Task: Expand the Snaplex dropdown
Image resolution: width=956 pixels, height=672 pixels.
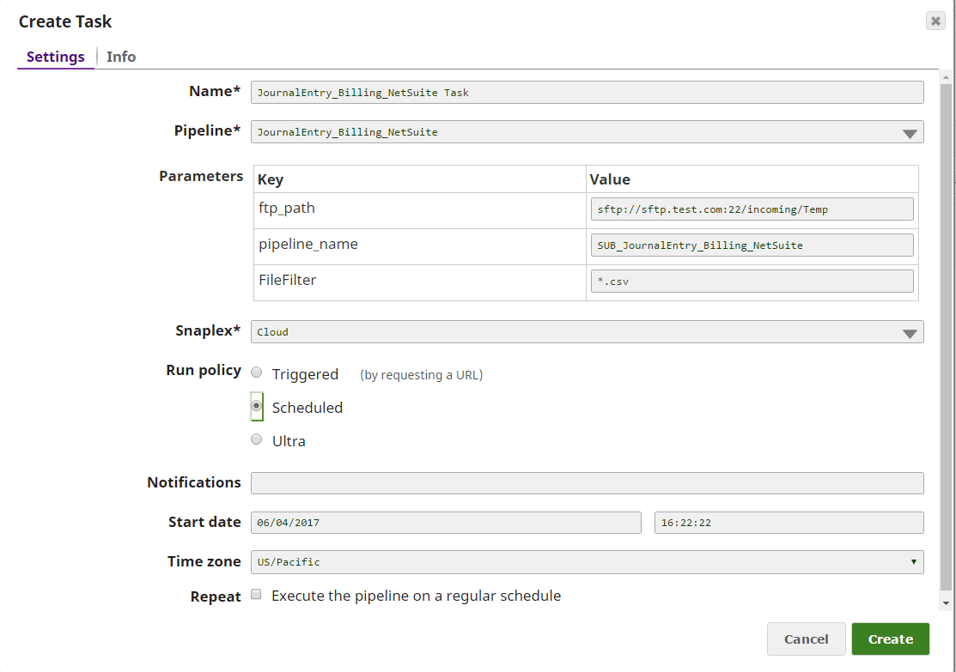Action: click(x=588, y=332)
